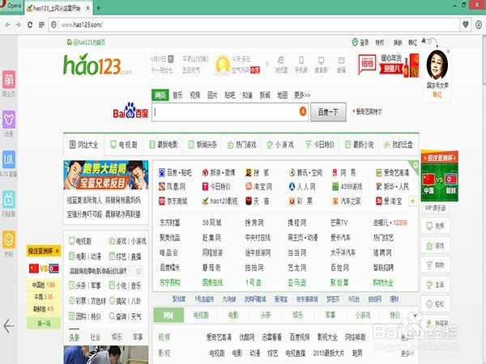Image resolution: width=486 pixels, height=364 pixels.
Task: Open the 热帖 smiley sidebar icon
Action: coord(9,239)
